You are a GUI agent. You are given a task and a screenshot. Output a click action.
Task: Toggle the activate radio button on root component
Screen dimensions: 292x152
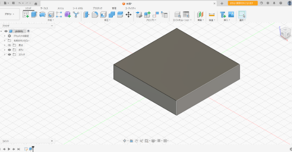[x=28, y=31]
